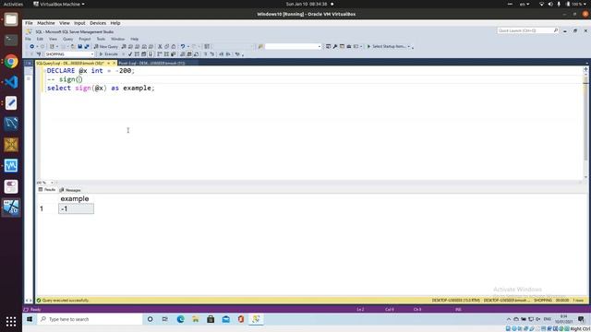Open Microsoft Edge from Windows taskbar
591x332 pixels.
point(181,319)
